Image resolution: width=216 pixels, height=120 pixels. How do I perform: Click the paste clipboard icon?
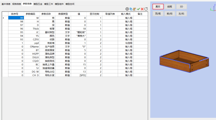[x=135, y=9]
